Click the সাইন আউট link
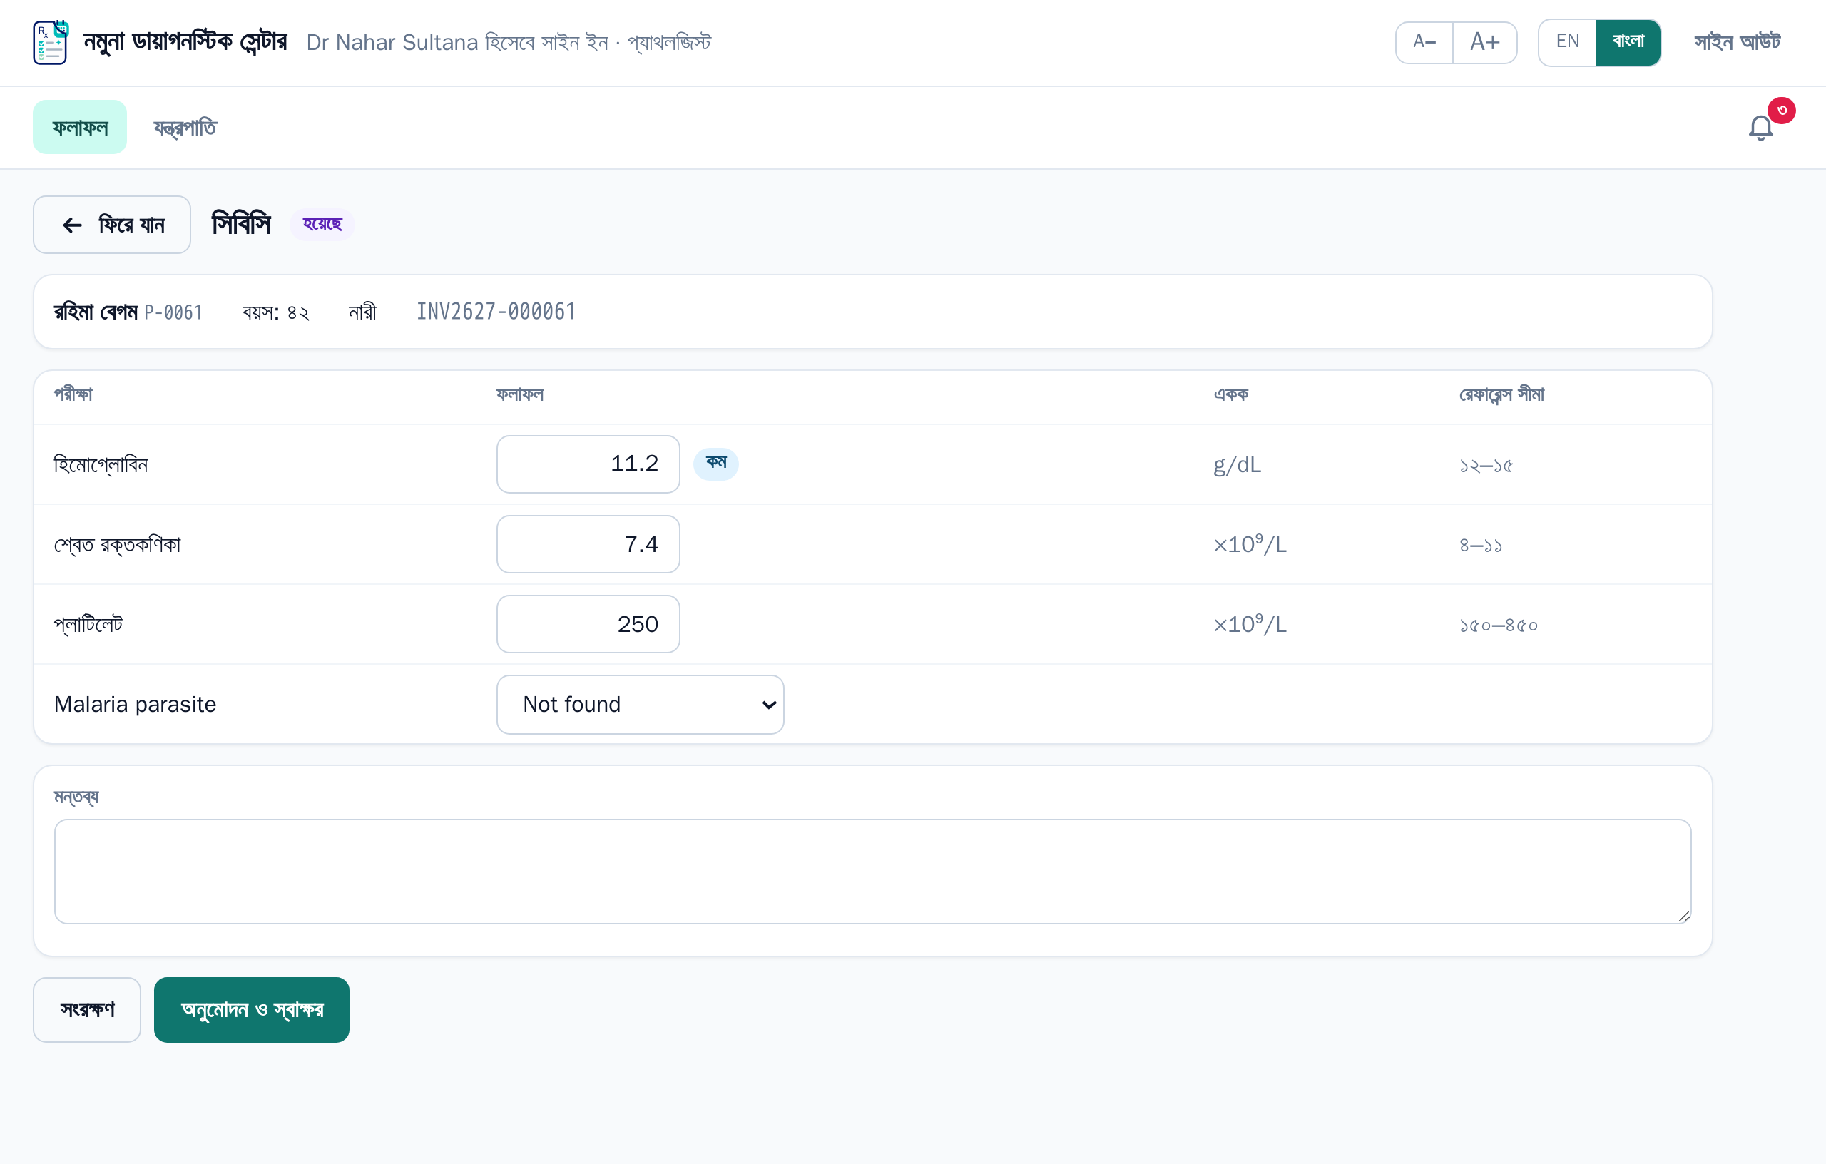Screen dimensions: 1826x1164 click(x=1738, y=41)
